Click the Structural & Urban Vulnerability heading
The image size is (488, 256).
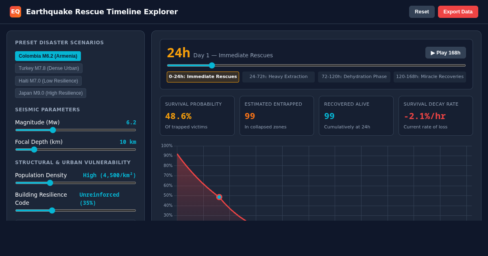tap(73, 163)
